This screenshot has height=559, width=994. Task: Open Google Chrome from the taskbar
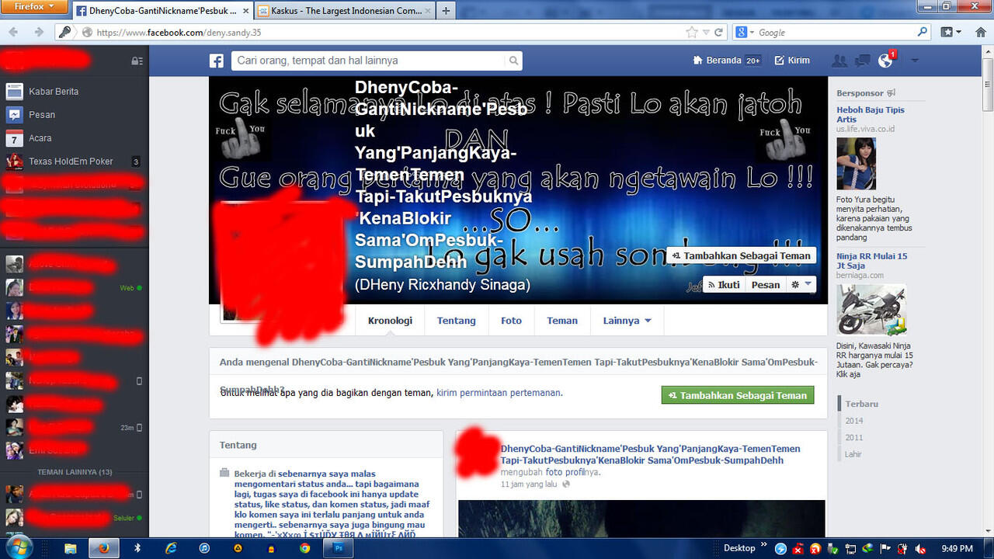305,548
